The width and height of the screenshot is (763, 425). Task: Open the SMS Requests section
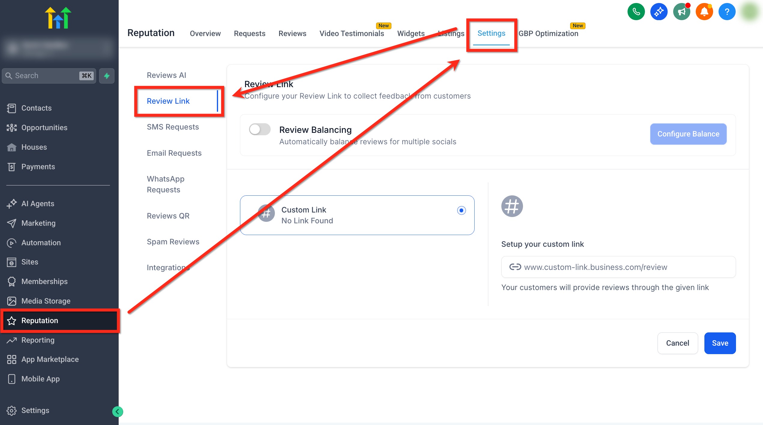(x=172, y=127)
